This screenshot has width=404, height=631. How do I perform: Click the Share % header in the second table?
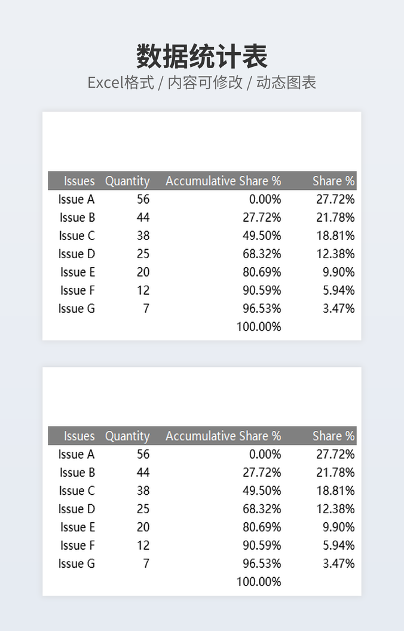click(x=333, y=436)
